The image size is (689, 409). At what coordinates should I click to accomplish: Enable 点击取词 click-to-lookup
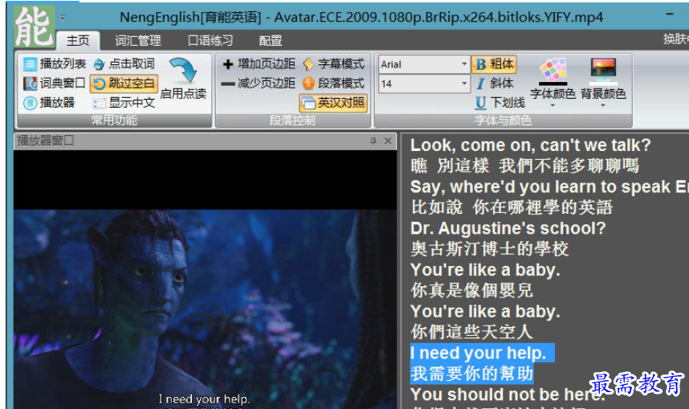(x=124, y=63)
